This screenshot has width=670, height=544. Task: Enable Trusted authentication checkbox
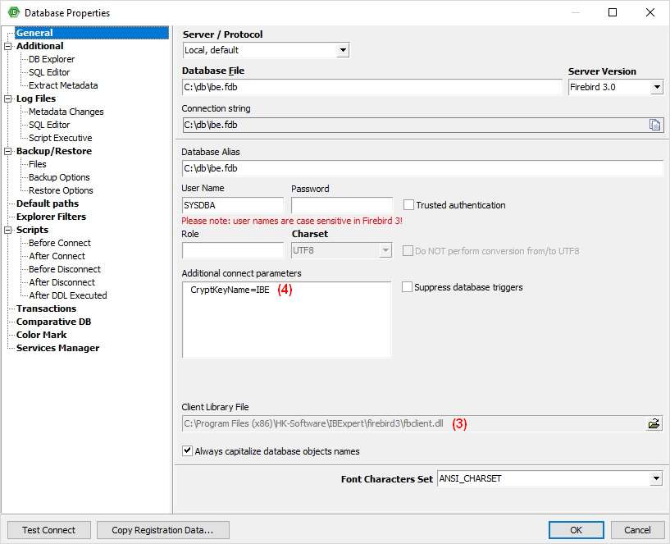click(x=408, y=205)
